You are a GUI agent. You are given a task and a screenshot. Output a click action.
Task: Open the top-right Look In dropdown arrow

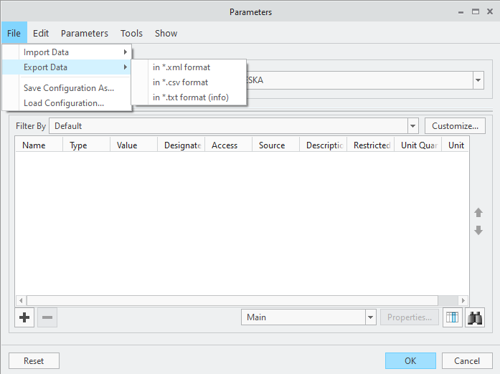click(x=478, y=80)
